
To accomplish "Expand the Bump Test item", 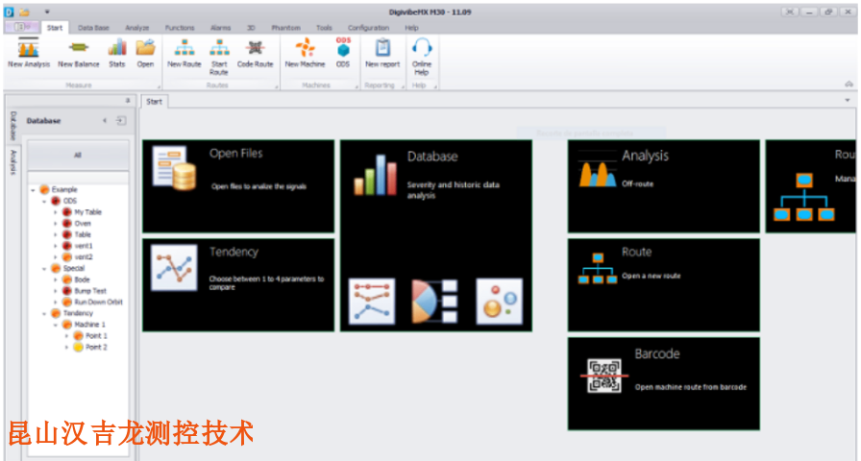I will point(56,291).
